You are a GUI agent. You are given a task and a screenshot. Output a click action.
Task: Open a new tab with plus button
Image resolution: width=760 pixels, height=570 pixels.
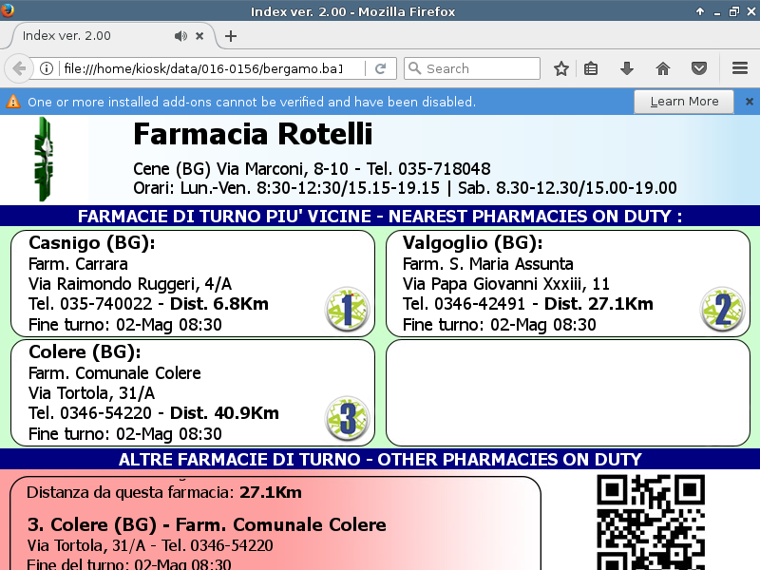click(231, 36)
